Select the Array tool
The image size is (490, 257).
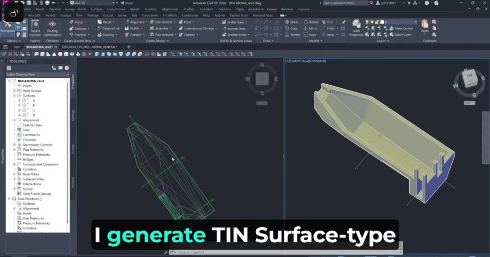[x=328, y=35]
